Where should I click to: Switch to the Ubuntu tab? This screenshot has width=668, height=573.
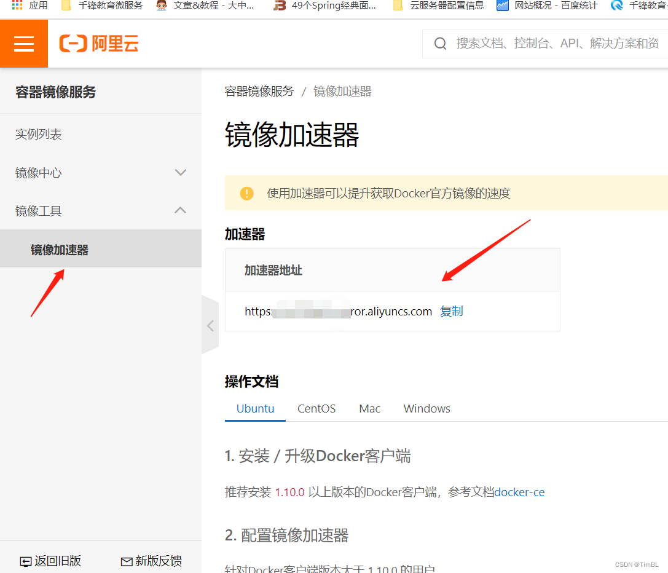(255, 408)
